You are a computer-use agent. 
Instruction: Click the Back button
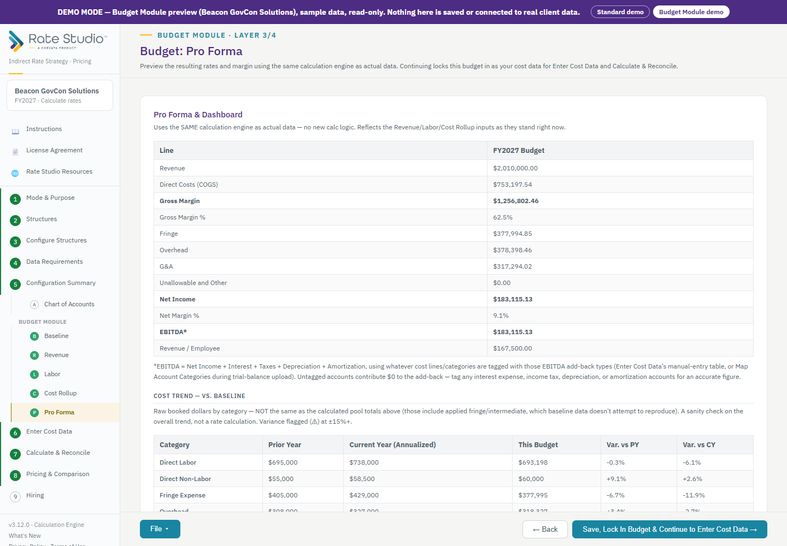(x=545, y=530)
